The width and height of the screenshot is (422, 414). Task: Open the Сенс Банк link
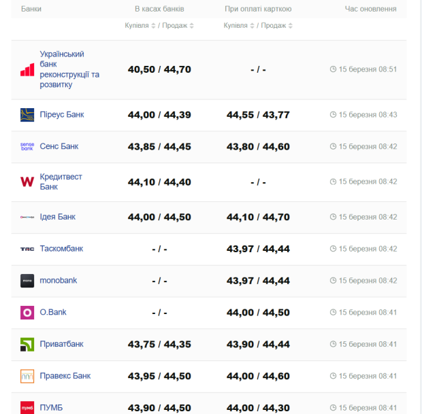tap(59, 147)
